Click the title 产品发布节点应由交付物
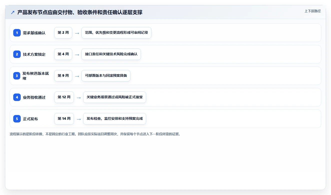 pyautogui.click(x=80, y=12)
